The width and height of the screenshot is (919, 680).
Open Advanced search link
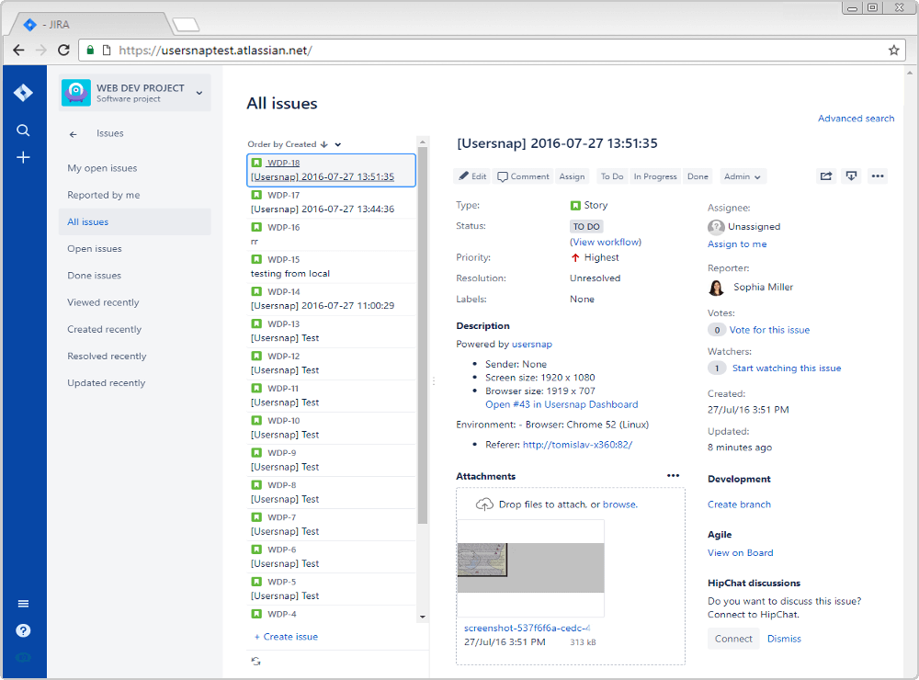click(857, 119)
